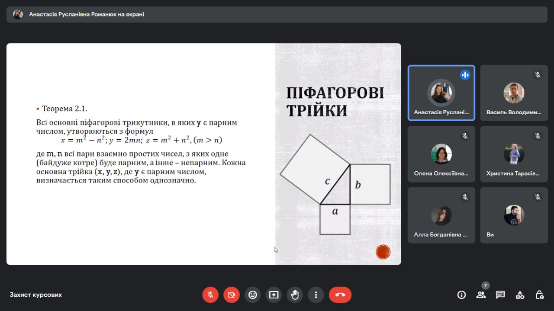Click Анастасія's avatar photo
This screenshot has width=554, height=311.
click(441, 93)
